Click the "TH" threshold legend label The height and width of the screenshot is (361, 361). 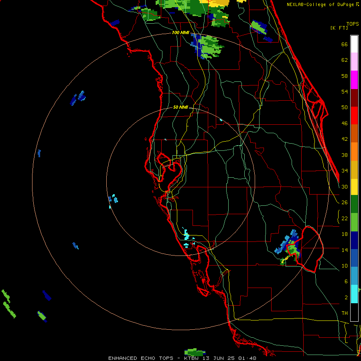click(x=345, y=313)
